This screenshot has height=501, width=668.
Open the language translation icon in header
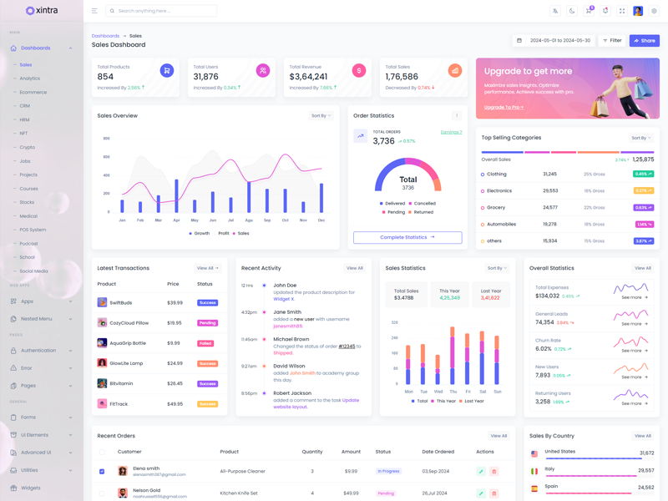click(555, 11)
